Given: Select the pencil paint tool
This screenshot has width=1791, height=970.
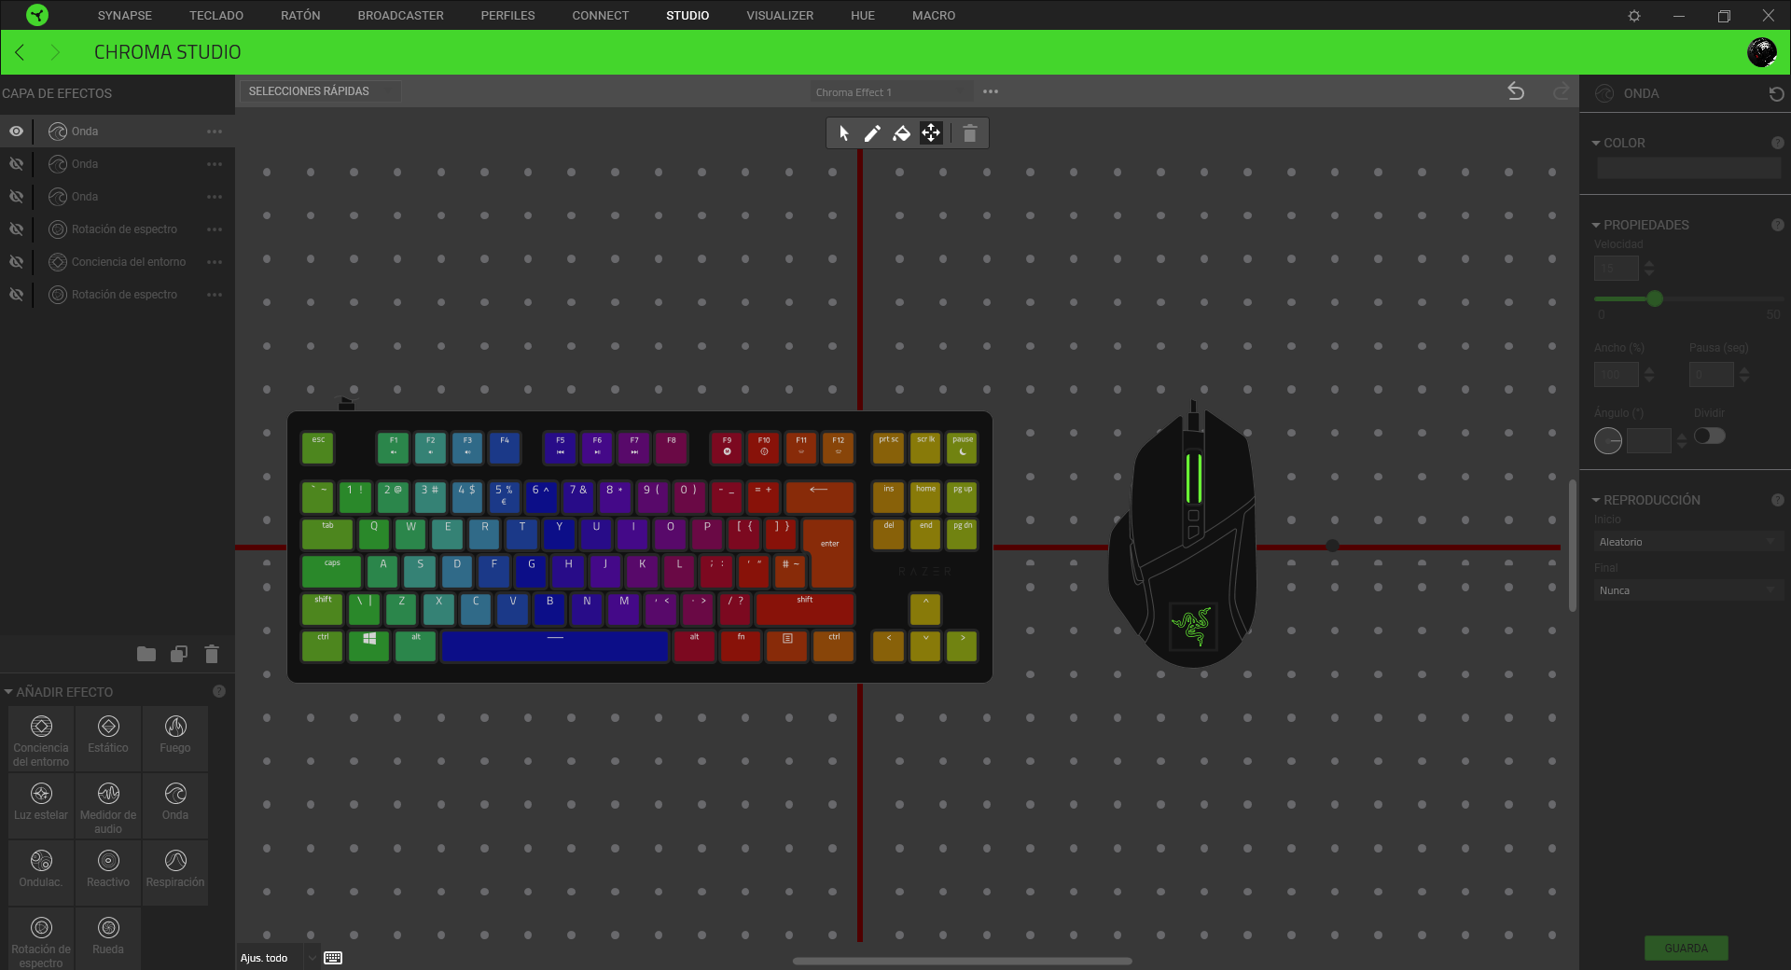Looking at the screenshot, I should (x=872, y=133).
